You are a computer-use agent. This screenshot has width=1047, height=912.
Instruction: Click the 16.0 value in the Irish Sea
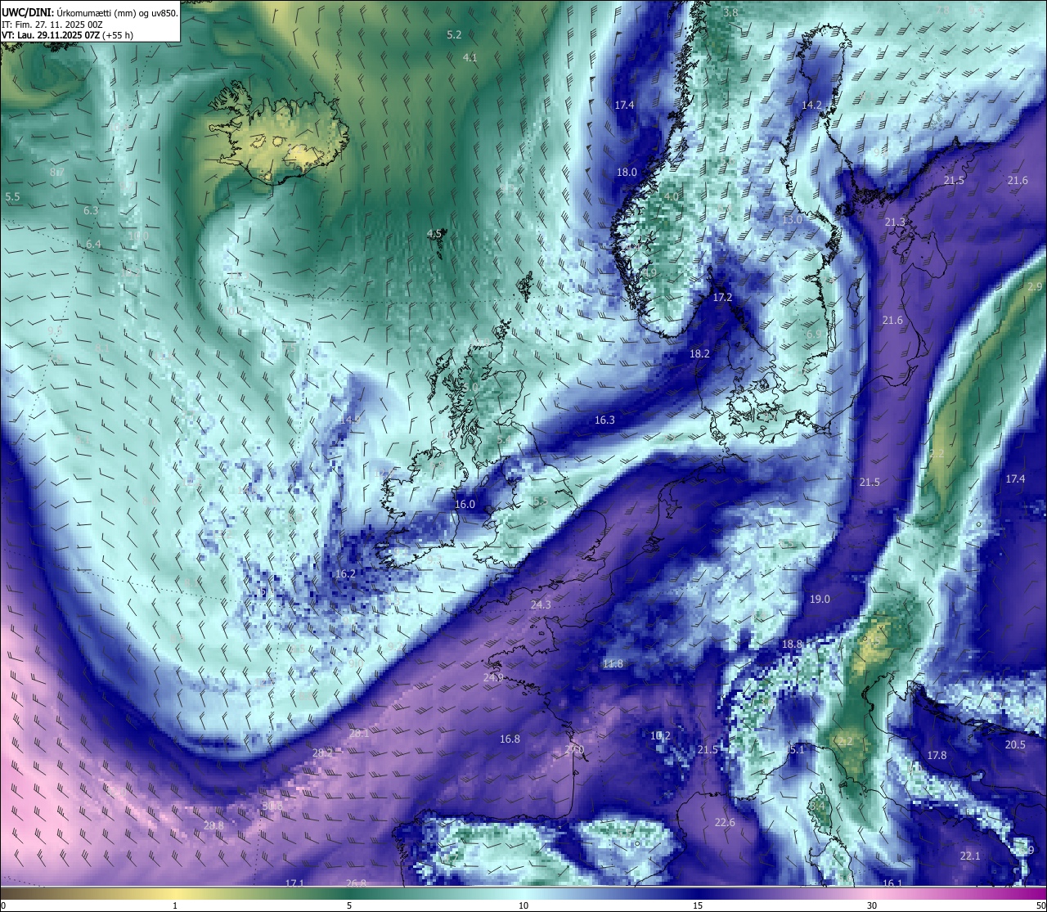pyautogui.click(x=465, y=504)
